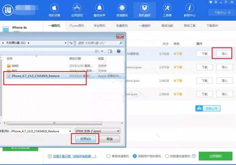Open help icon in file dialog
The image size is (236, 165).
click(119, 51)
